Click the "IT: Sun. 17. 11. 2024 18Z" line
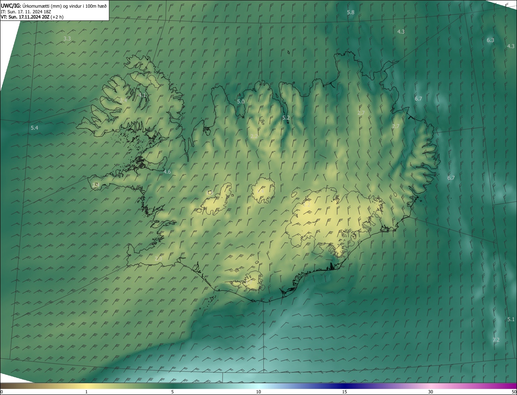The width and height of the screenshot is (517, 395). point(26,12)
